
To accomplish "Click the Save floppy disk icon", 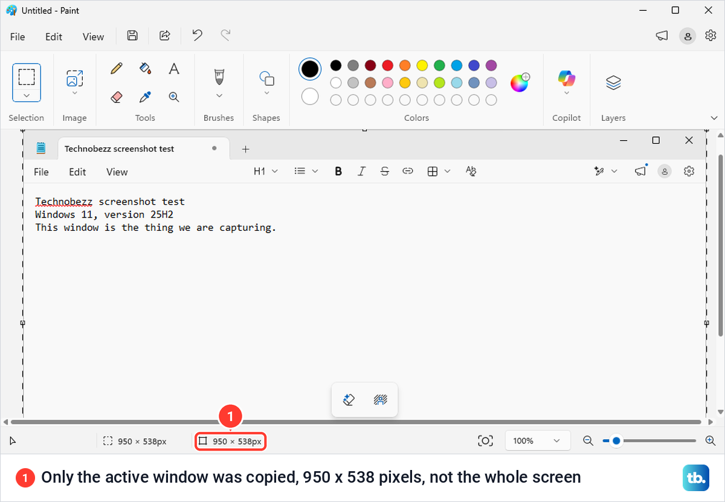I will 132,36.
